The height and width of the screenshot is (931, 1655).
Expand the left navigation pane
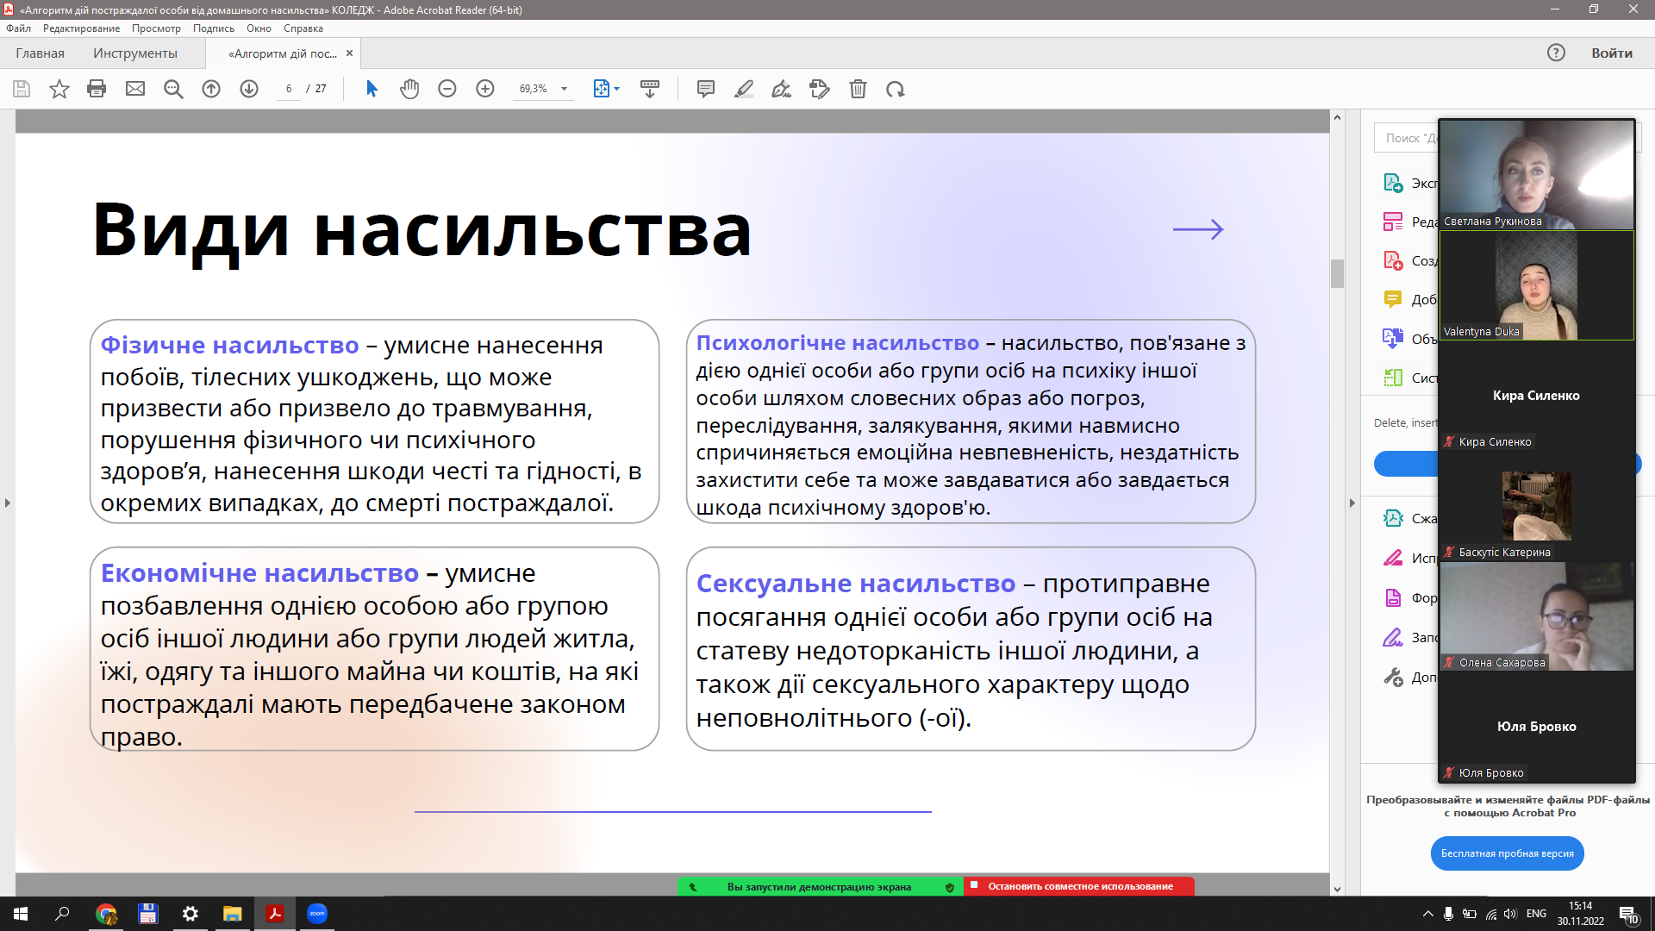coord(7,503)
